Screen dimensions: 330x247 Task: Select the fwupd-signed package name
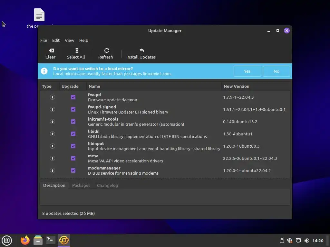pyautogui.click(x=102, y=107)
